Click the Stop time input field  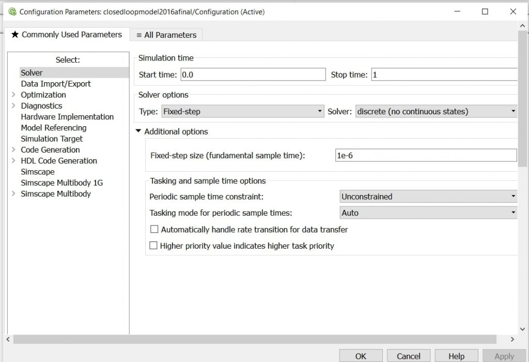444,74
